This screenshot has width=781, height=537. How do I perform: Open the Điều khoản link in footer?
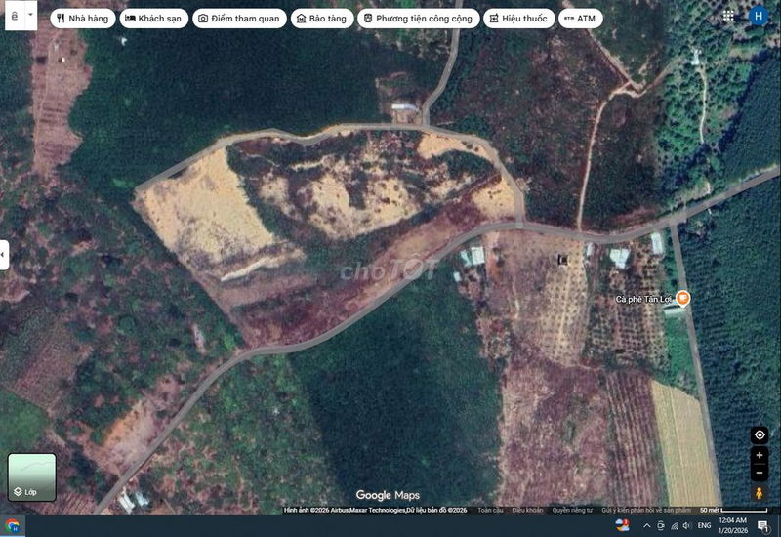pyautogui.click(x=527, y=510)
